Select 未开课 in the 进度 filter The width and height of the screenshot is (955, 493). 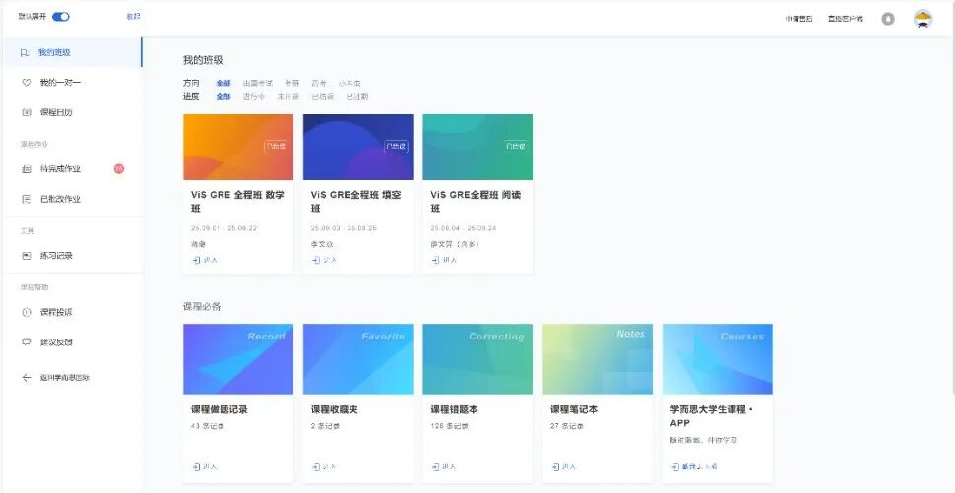pos(288,96)
